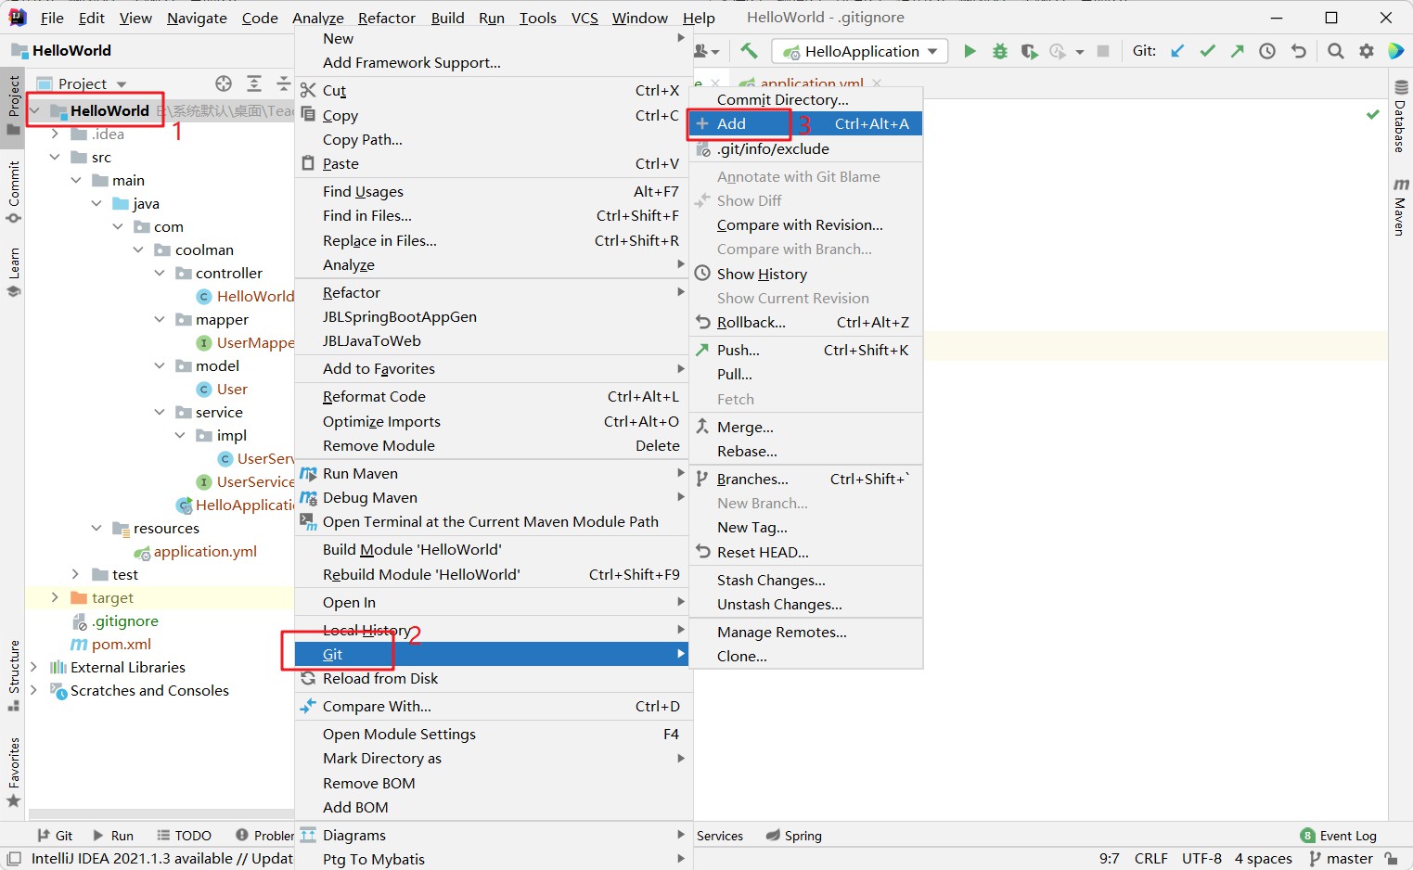The image size is (1413, 870).
Task: Open the Structure tool window
Action: [14, 676]
